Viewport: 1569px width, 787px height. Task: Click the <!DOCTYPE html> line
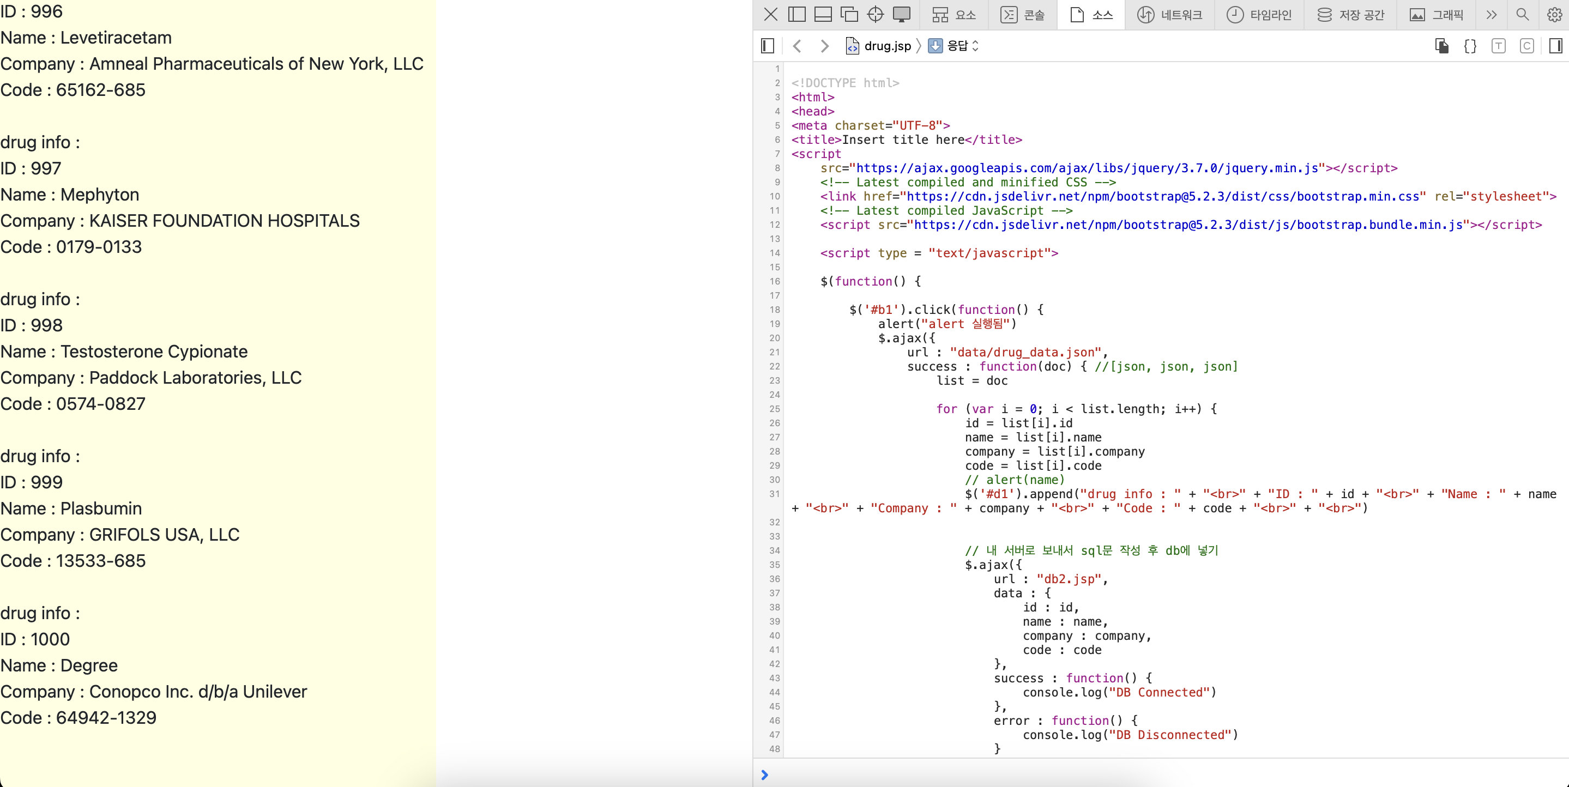(x=845, y=83)
